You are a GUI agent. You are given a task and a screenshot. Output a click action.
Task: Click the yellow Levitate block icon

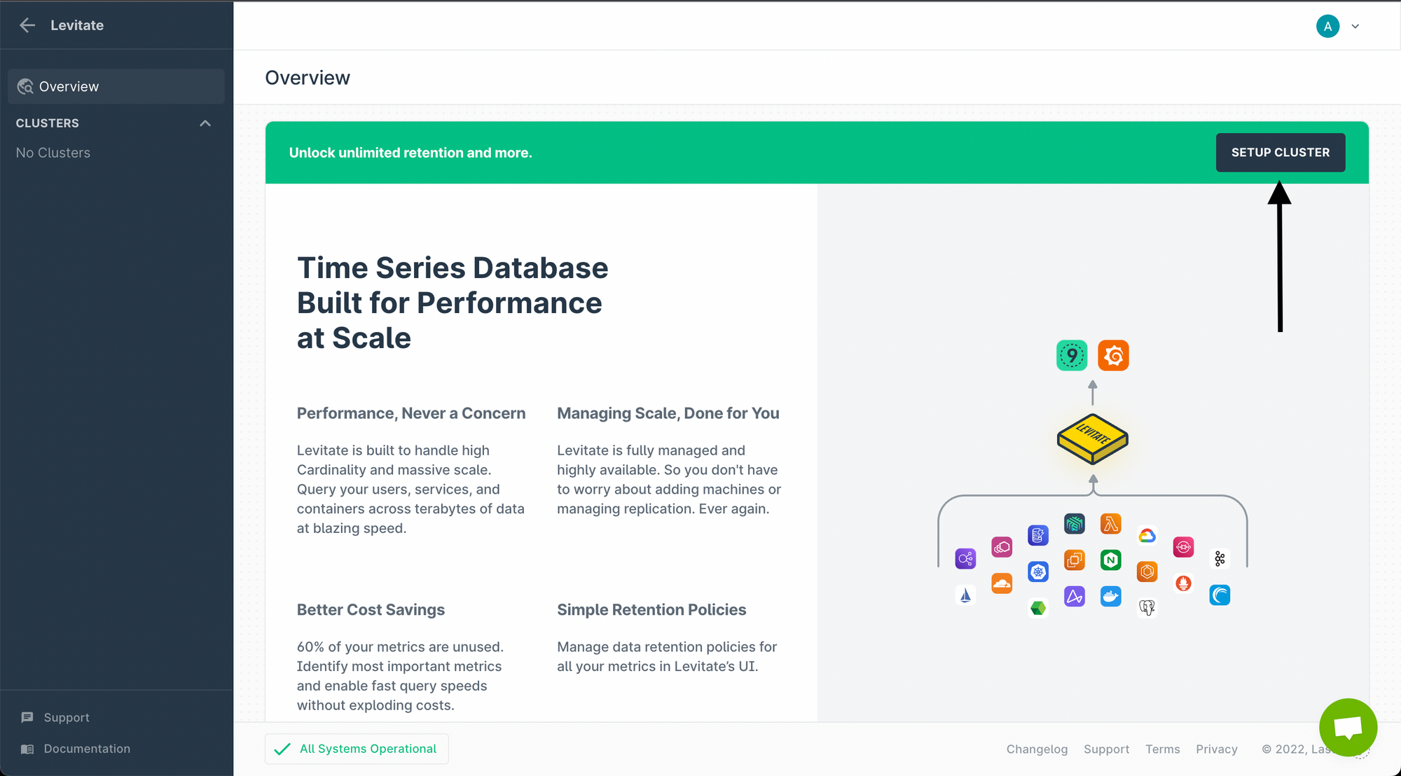pyautogui.click(x=1092, y=439)
